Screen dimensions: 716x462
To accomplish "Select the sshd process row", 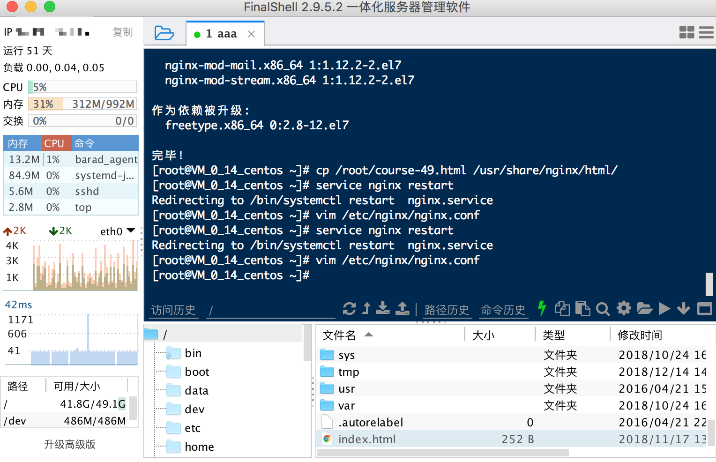I will point(71,191).
